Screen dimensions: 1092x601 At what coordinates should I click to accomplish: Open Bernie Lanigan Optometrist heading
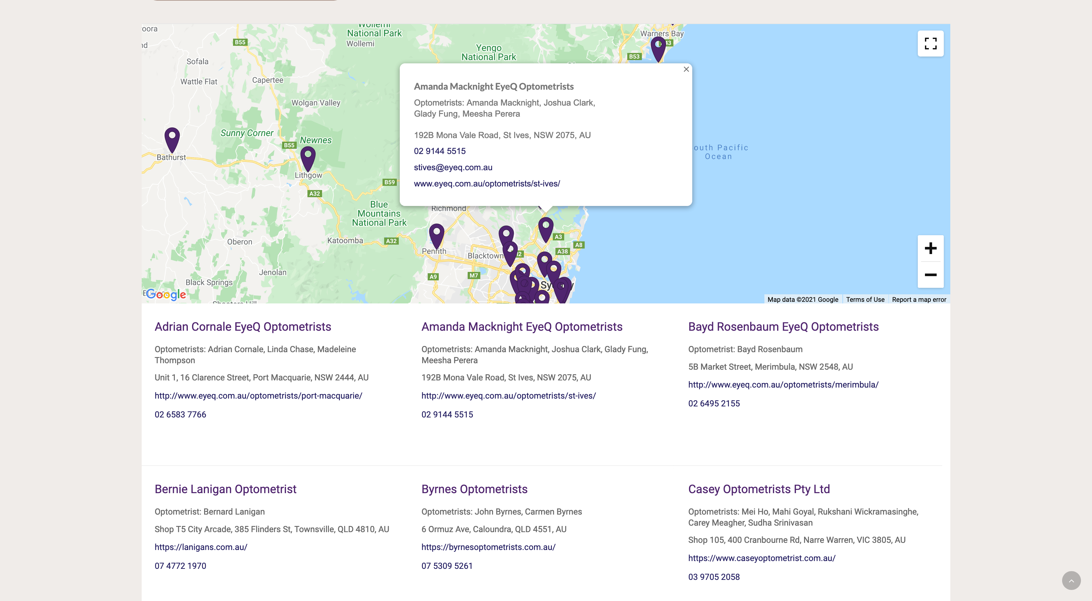[x=226, y=489]
